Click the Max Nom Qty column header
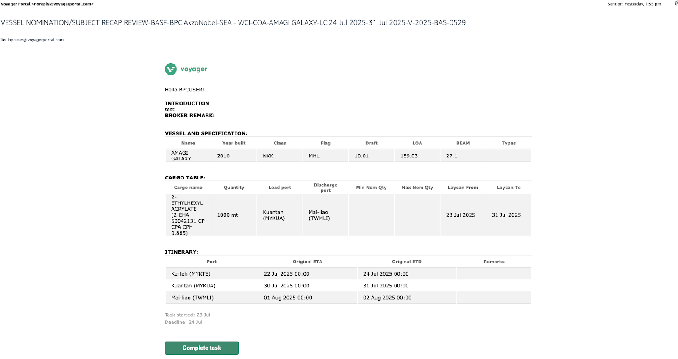Viewport: 678px width, 359px height. click(417, 188)
